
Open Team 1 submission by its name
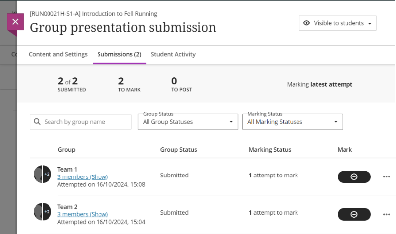[x=67, y=169]
